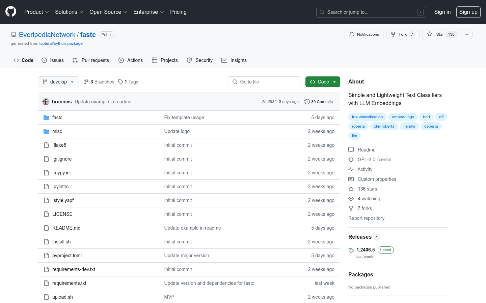The height and width of the screenshot is (303, 486).
Task: Open the labteral/python-package template link
Action: [x=61, y=43]
